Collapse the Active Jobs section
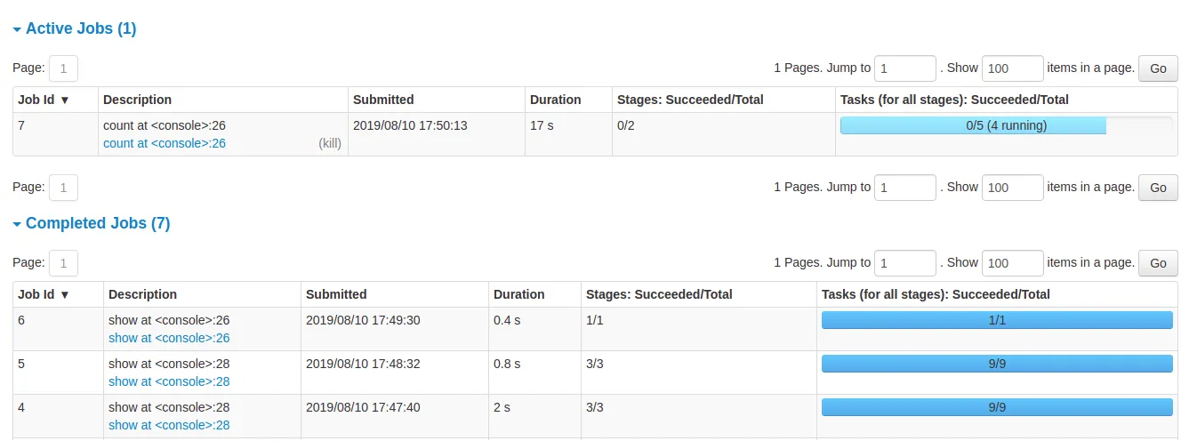Viewport: 1181px width, 441px height. [75, 28]
